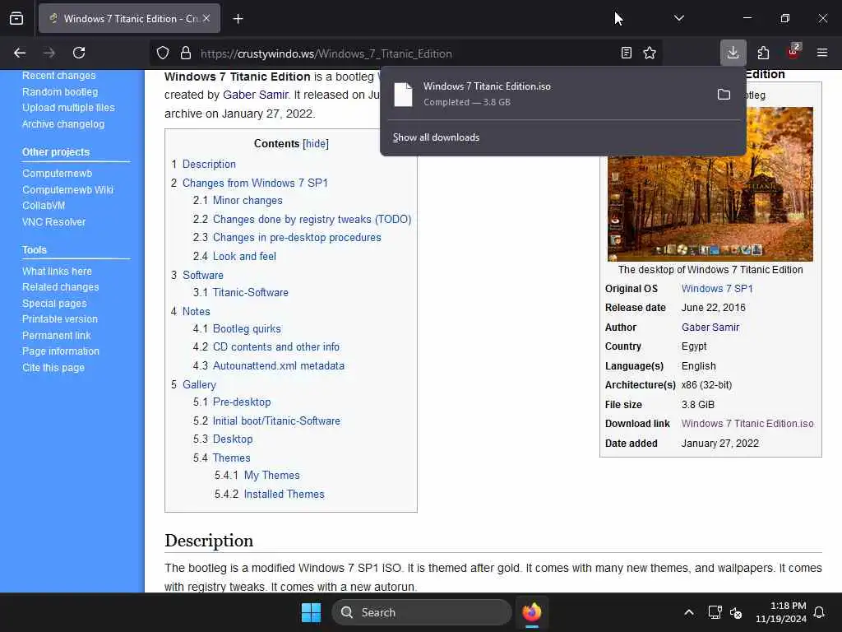This screenshot has width=842, height=632.
Task: Hide the Contents table
Action: [316, 143]
